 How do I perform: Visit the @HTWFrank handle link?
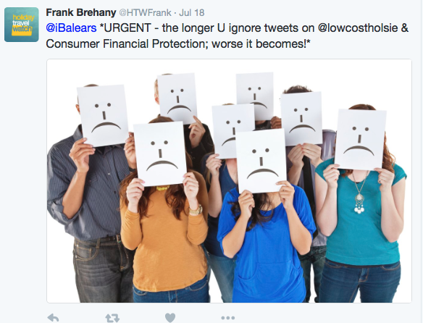click(145, 13)
